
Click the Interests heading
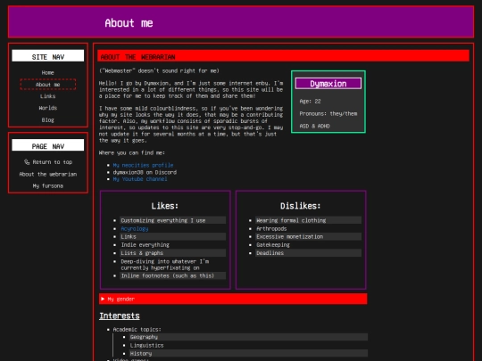tap(120, 316)
